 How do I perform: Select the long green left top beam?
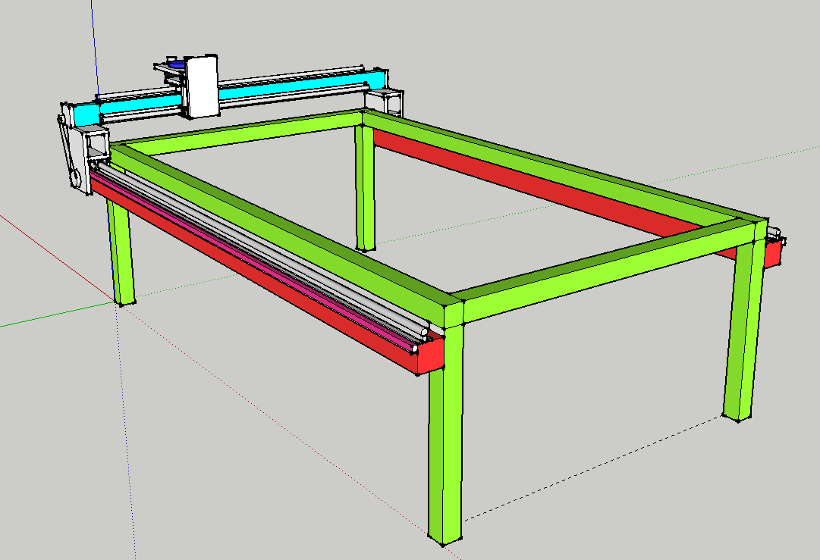[x=288, y=227]
